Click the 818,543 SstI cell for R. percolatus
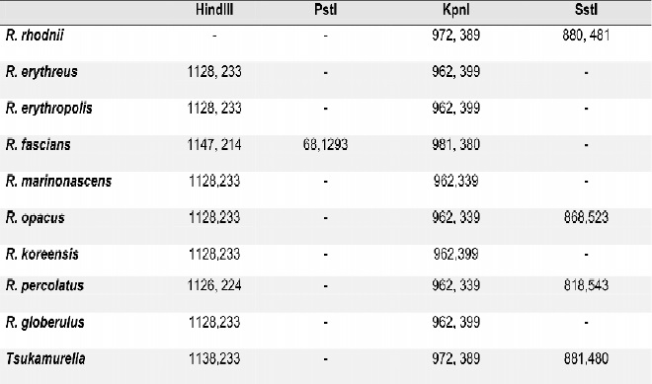Screen dimensions: 652x384 [x=586, y=286]
